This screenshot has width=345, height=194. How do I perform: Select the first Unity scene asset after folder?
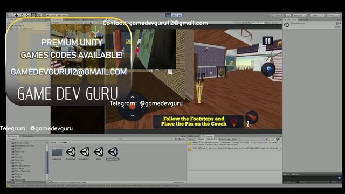coord(71,153)
